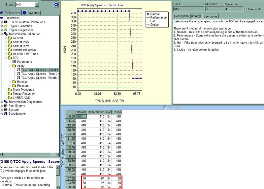
Task: Select TCC Apply Speeds - Third Gear item
Action: tap(40, 74)
